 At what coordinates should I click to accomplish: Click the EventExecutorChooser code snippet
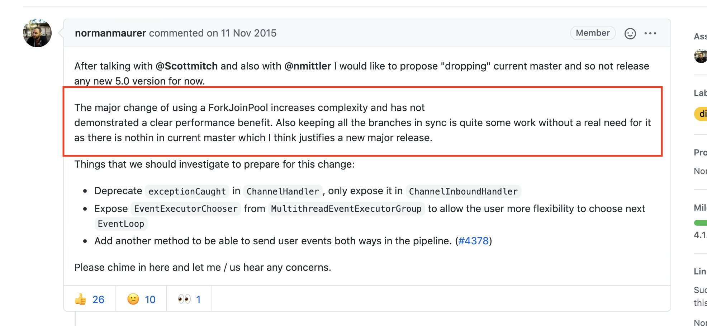186,208
